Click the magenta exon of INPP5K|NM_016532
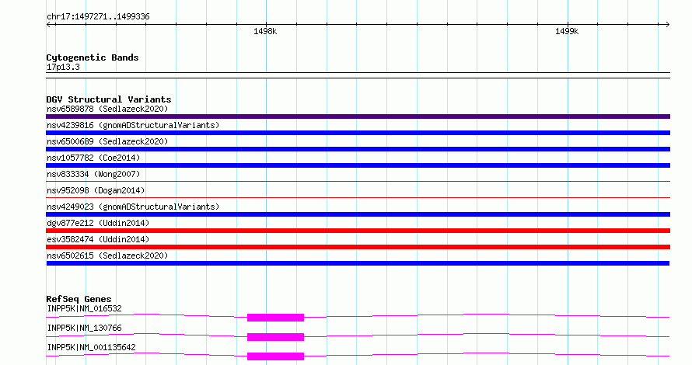The height and width of the screenshot is (365, 692). pos(275,318)
